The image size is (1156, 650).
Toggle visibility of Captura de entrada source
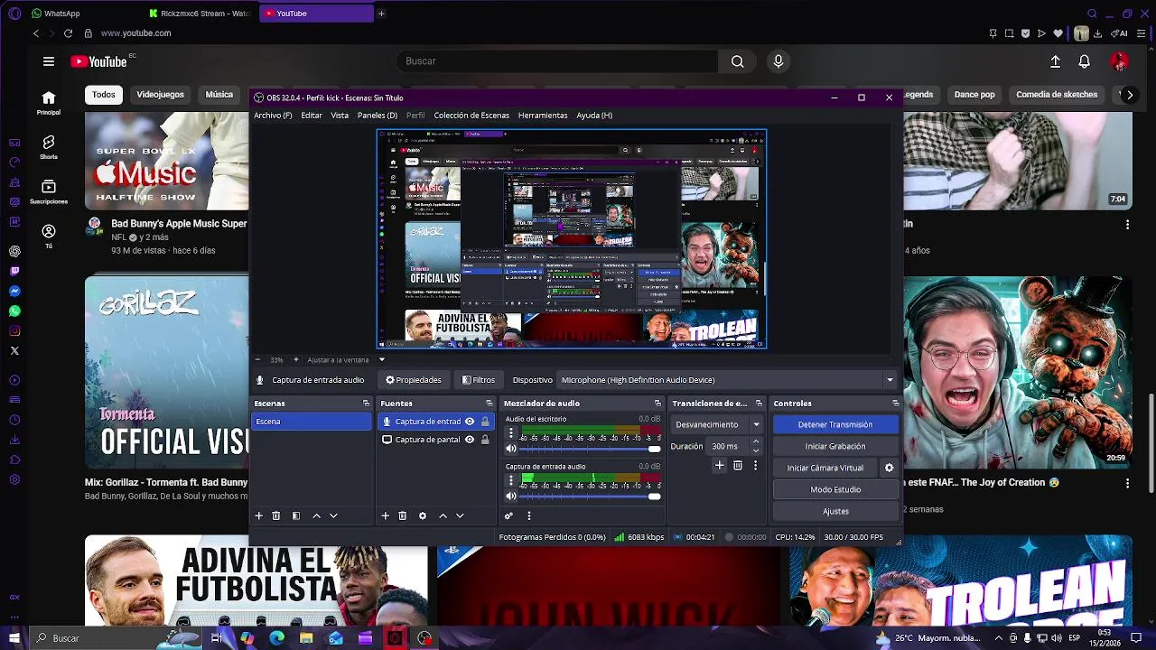[x=470, y=422]
